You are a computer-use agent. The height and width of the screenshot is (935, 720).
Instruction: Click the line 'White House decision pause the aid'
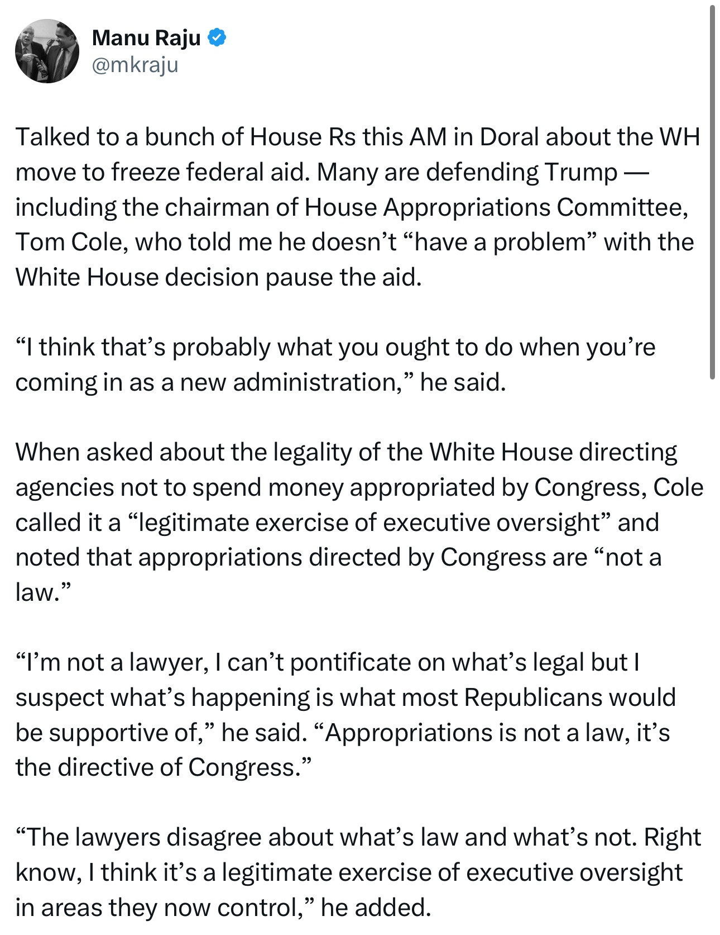[x=218, y=277]
